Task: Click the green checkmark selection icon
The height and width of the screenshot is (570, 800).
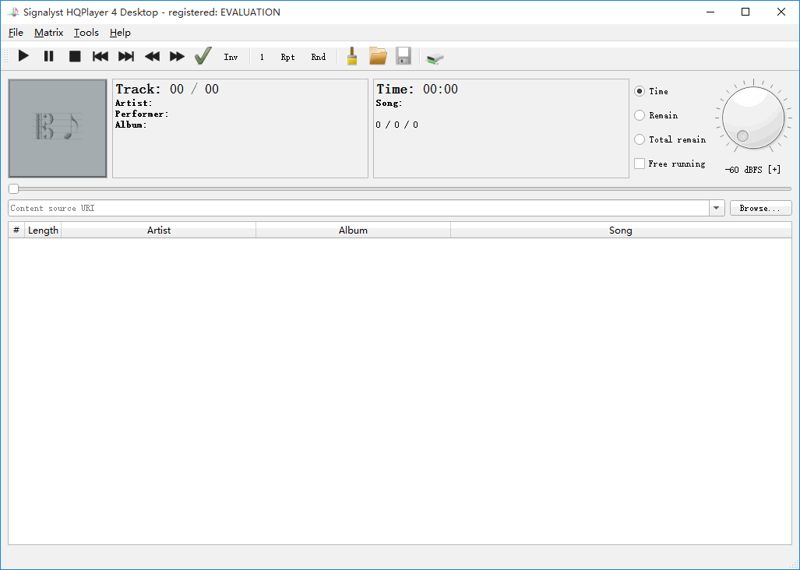Action: [x=203, y=55]
